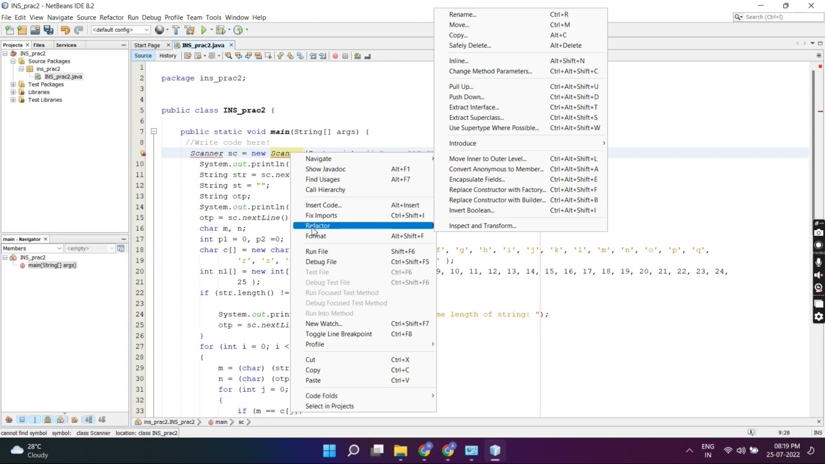Viewport: 825px width, 464px height.
Task: Click the Debug Project toolbar icon
Action: 220,30
